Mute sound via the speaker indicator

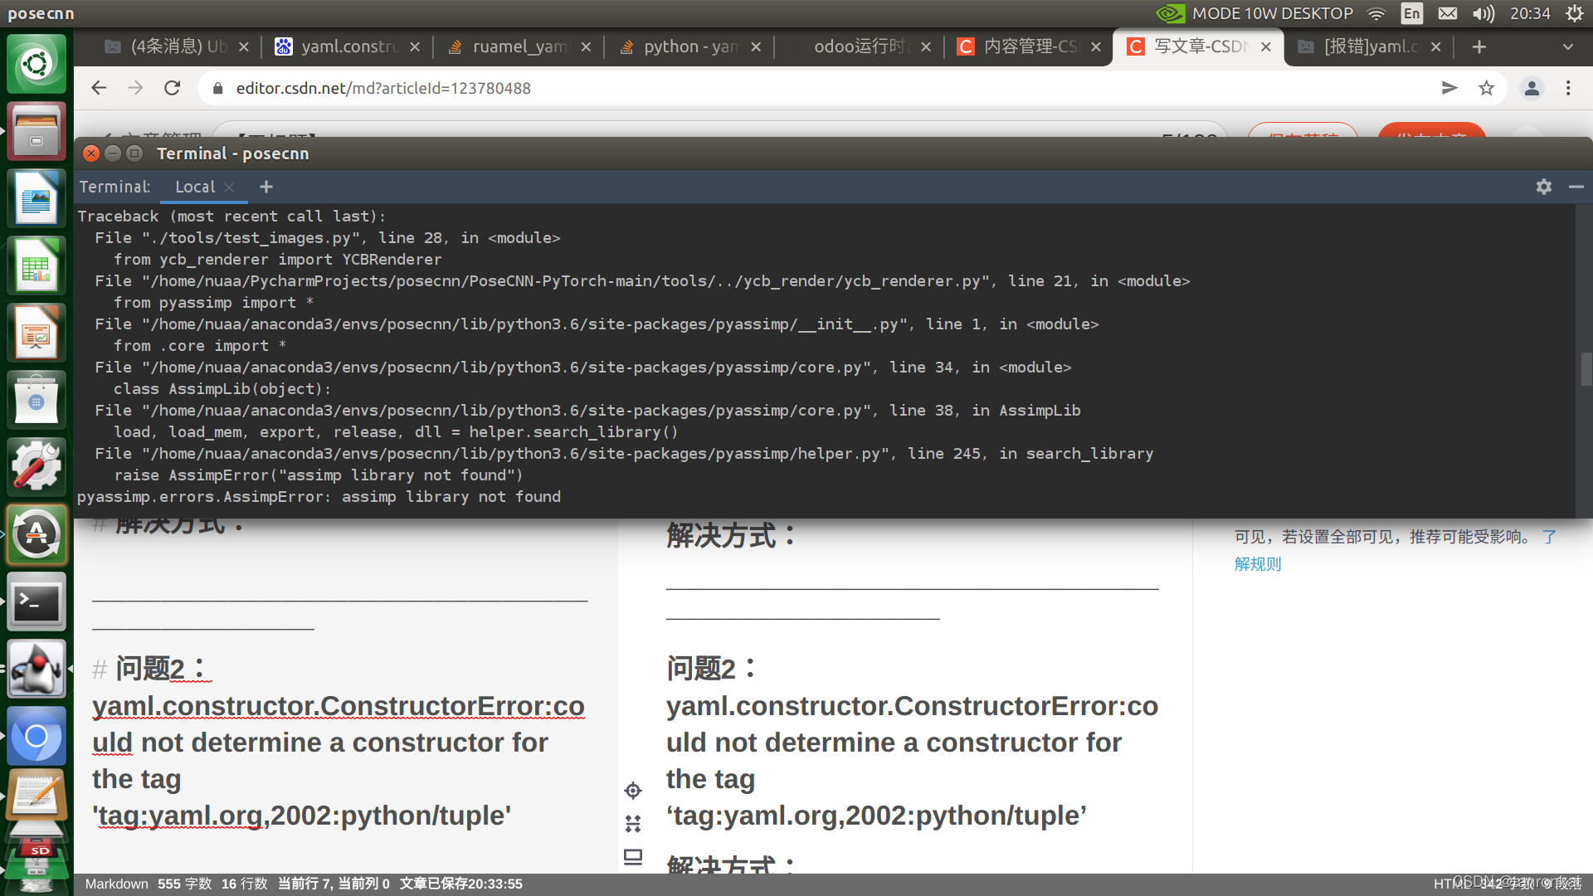tap(1483, 13)
